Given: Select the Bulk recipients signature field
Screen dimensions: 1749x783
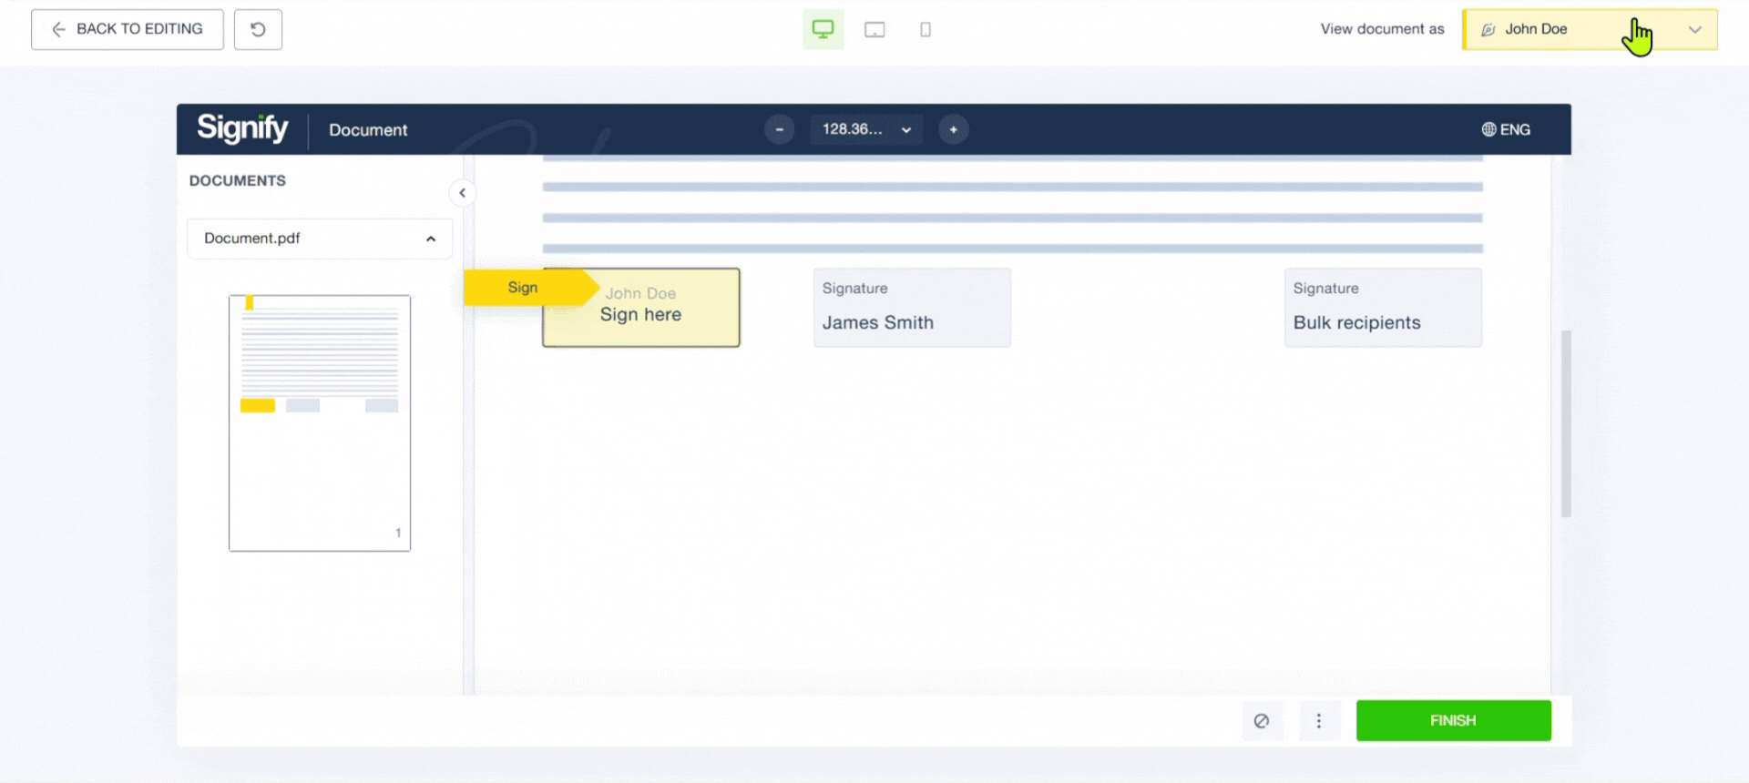Looking at the screenshot, I should 1383,308.
